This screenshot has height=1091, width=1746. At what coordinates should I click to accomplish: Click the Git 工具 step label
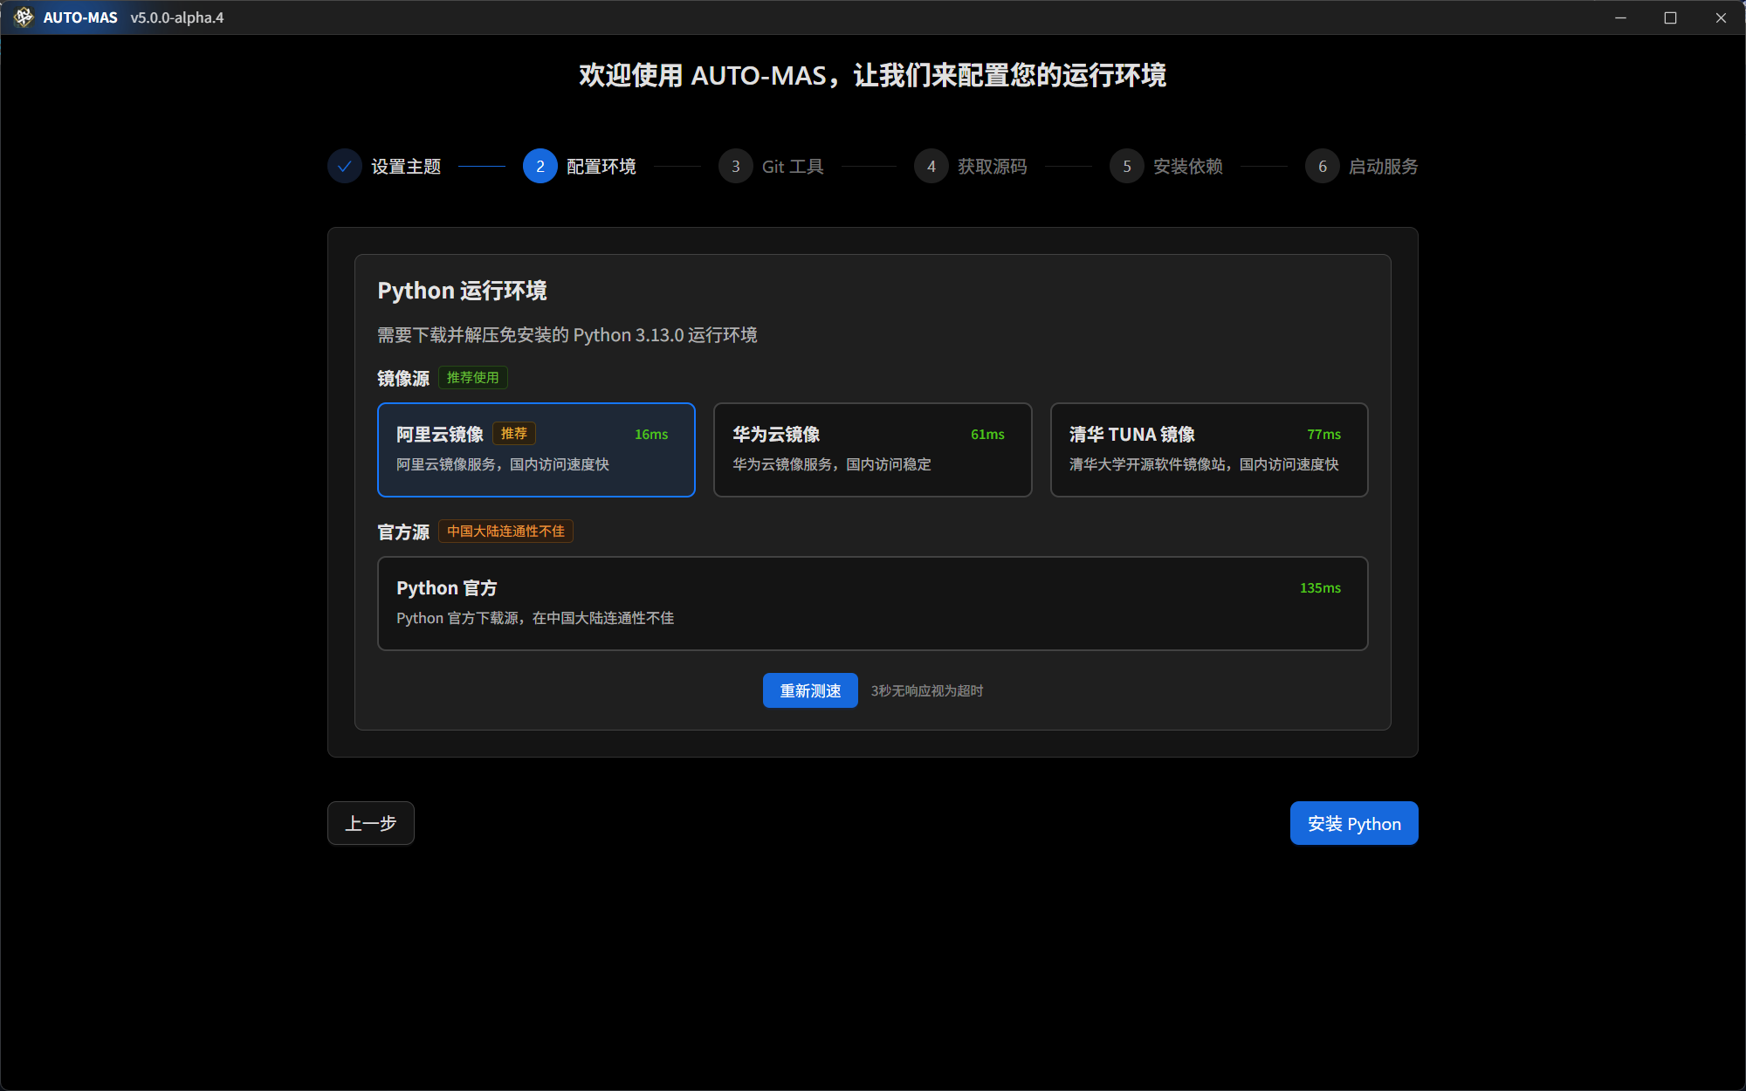click(x=793, y=167)
